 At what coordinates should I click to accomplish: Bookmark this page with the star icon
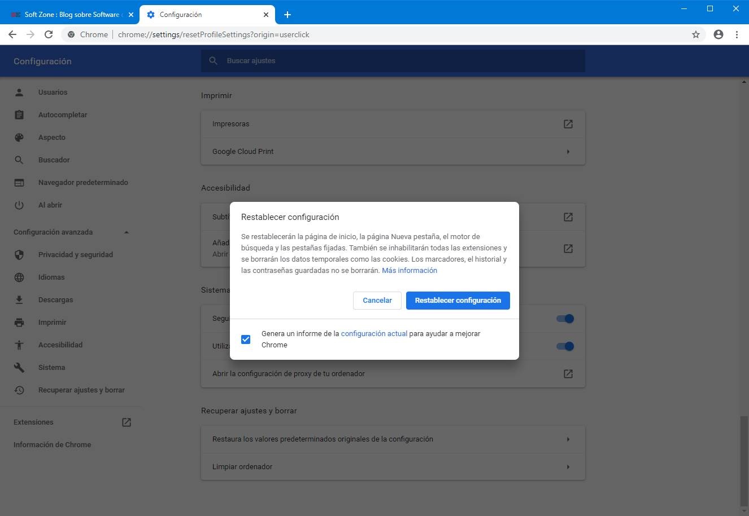696,34
